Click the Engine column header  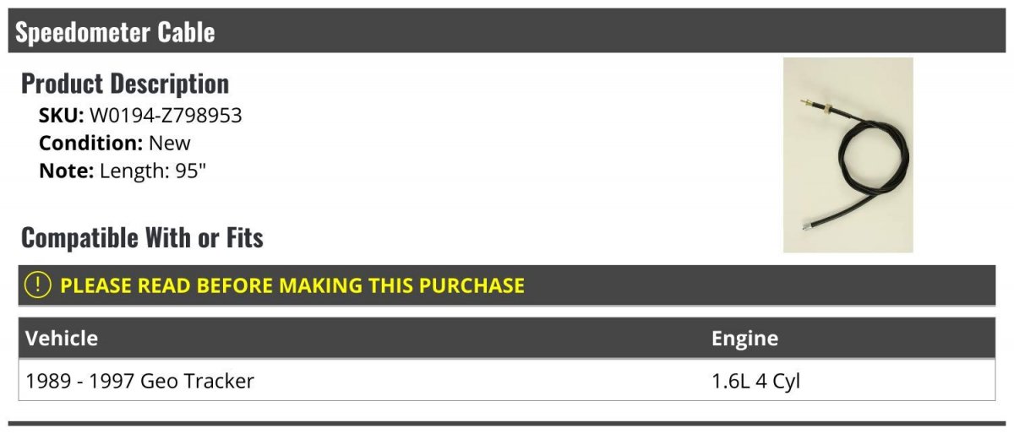click(744, 339)
